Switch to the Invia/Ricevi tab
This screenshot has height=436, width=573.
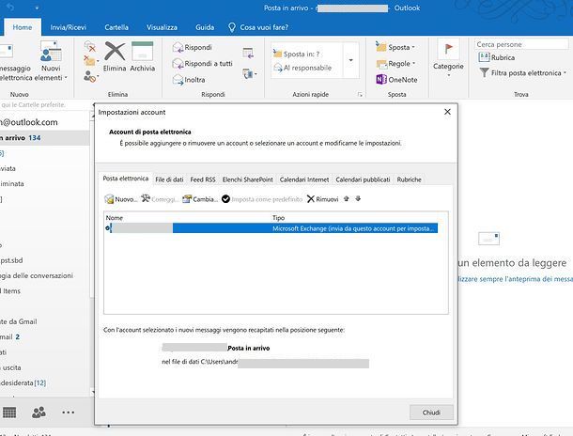click(x=69, y=27)
